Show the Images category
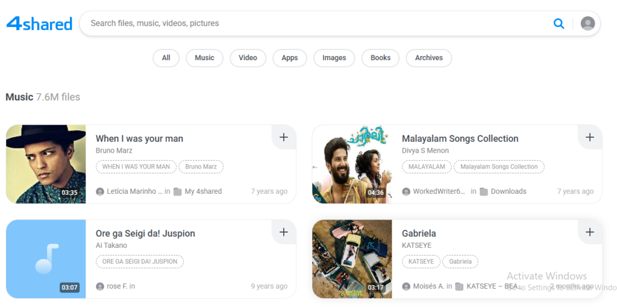The height and width of the screenshot is (308, 617). (334, 58)
